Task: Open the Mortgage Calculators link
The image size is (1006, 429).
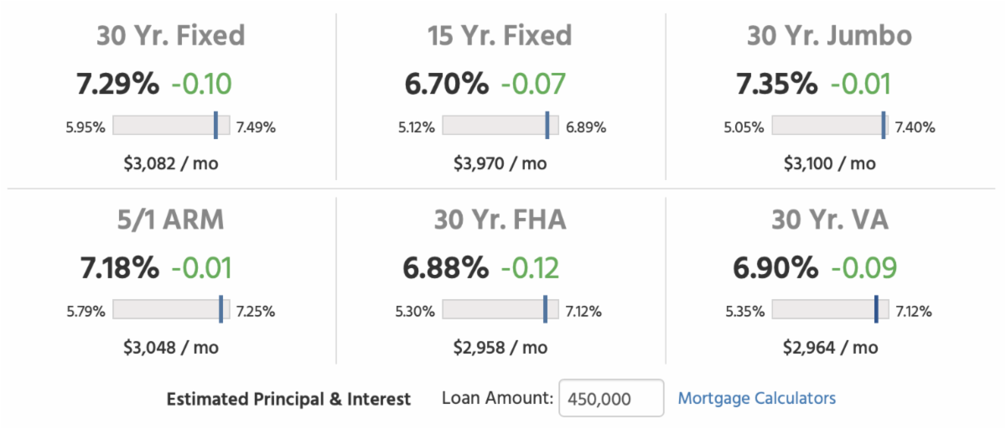Action: click(756, 398)
